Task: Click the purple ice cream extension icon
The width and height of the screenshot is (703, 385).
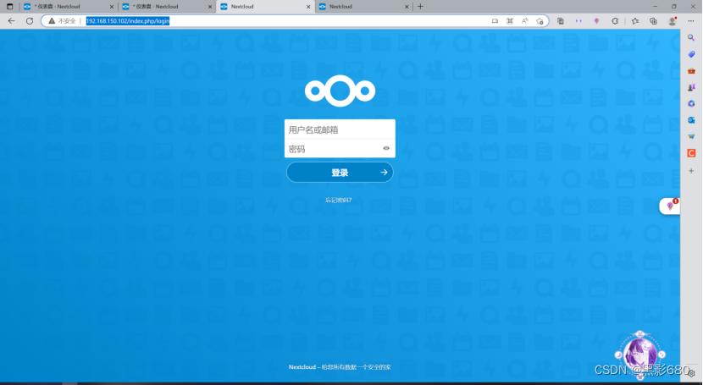Action: click(596, 21)
